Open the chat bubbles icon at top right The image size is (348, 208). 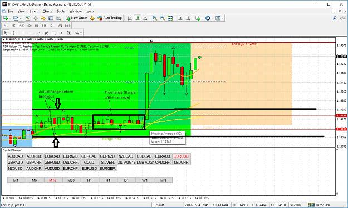point(343,18)
